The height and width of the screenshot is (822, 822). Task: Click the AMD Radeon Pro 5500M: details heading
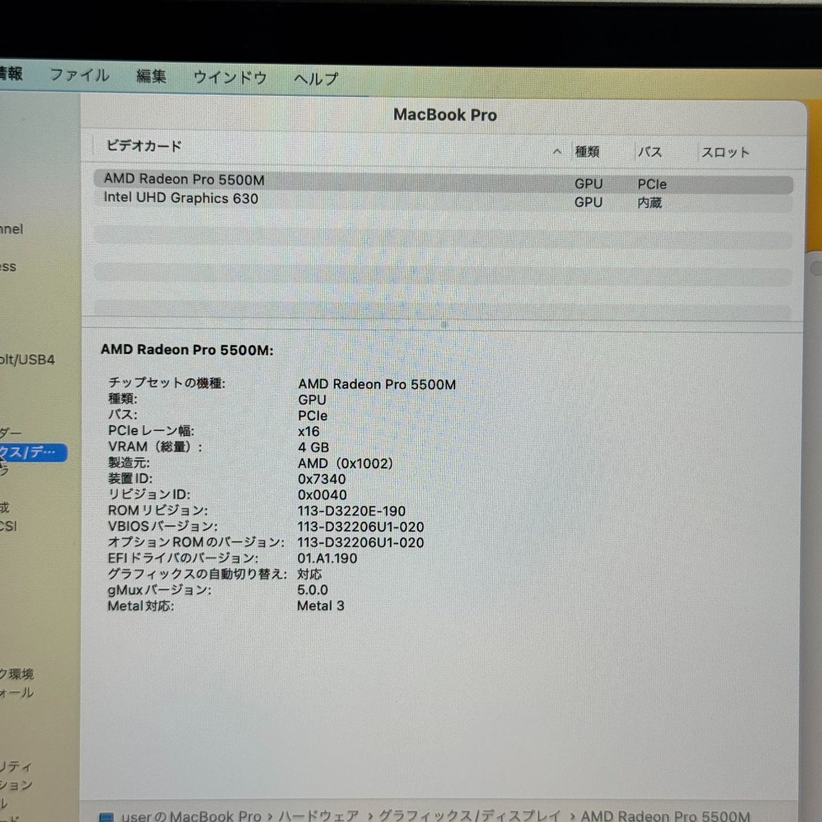pyautogui.click(x=187, y=350)
